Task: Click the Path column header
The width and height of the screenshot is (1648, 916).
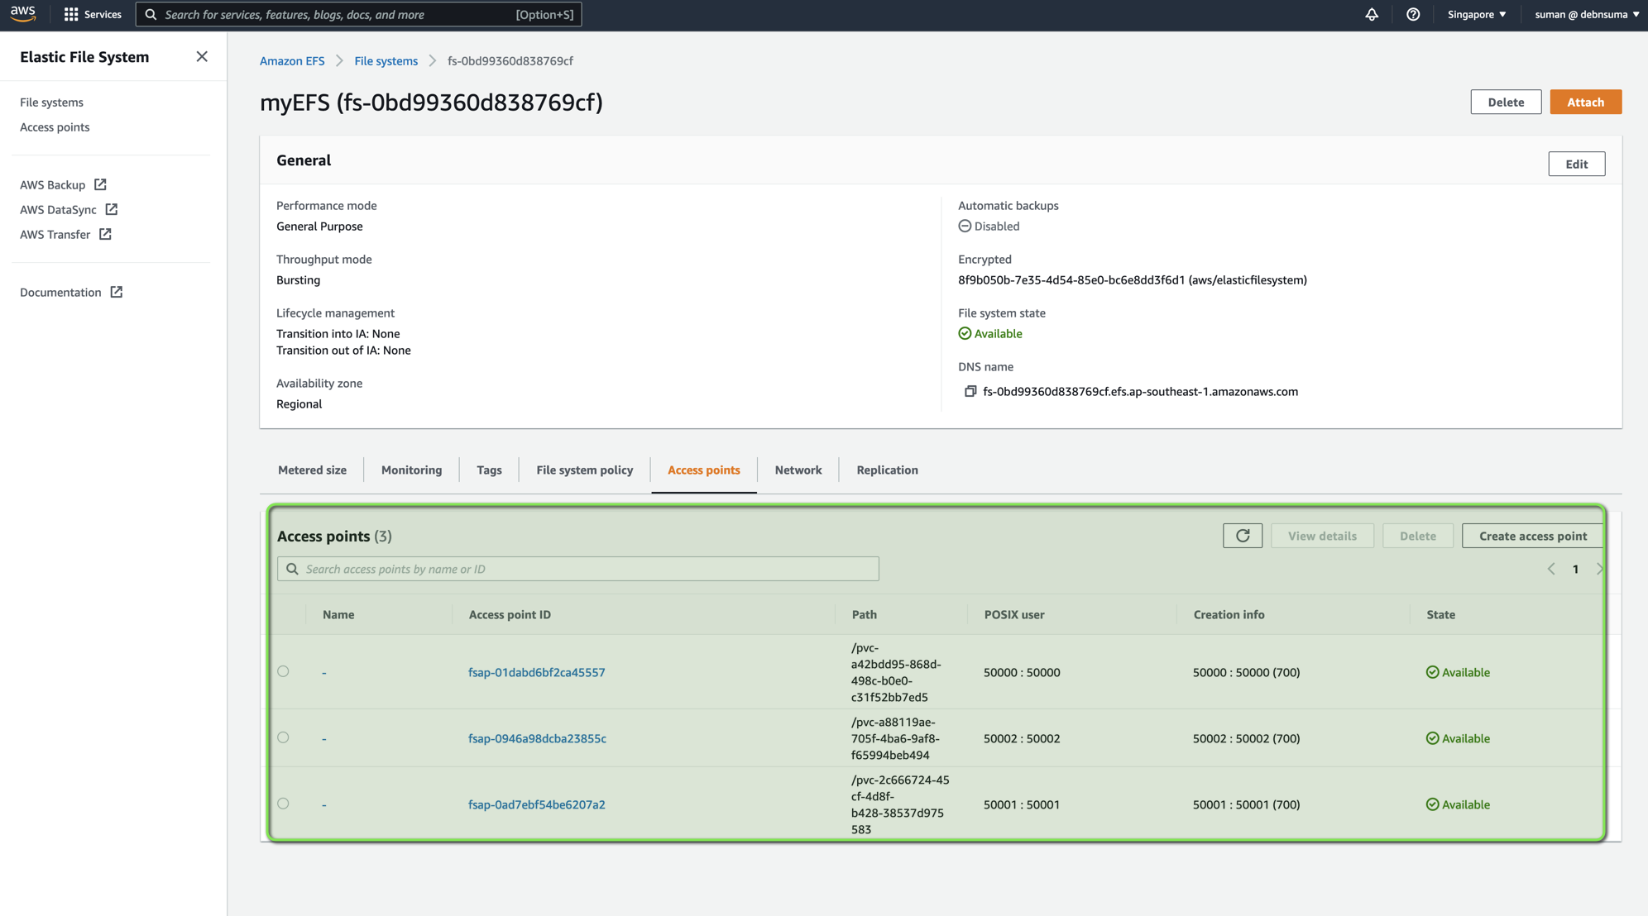Action: [864, 614]
